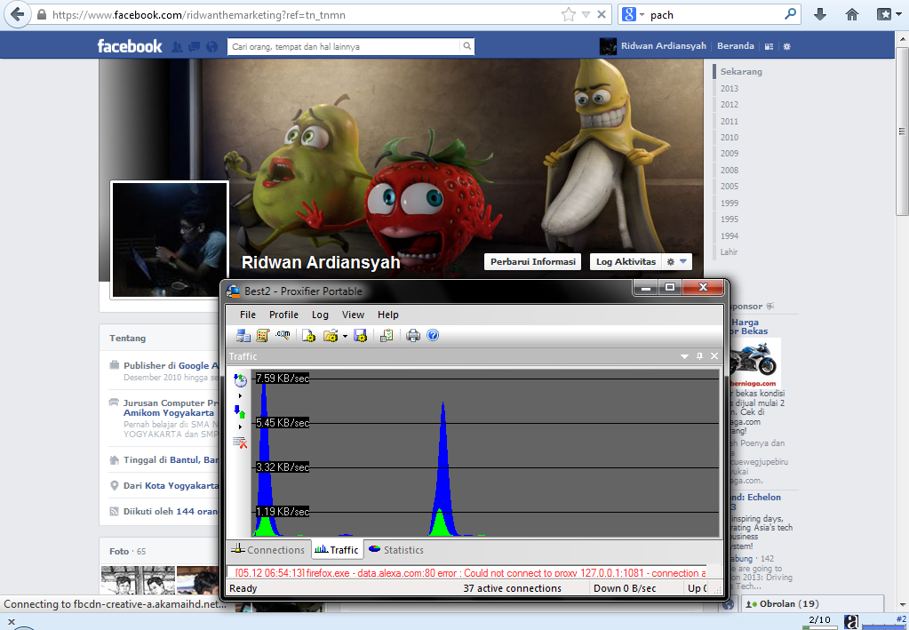Jump to 2013 in timeline navigation
909x630 pixels.
(x=729, y=89)
